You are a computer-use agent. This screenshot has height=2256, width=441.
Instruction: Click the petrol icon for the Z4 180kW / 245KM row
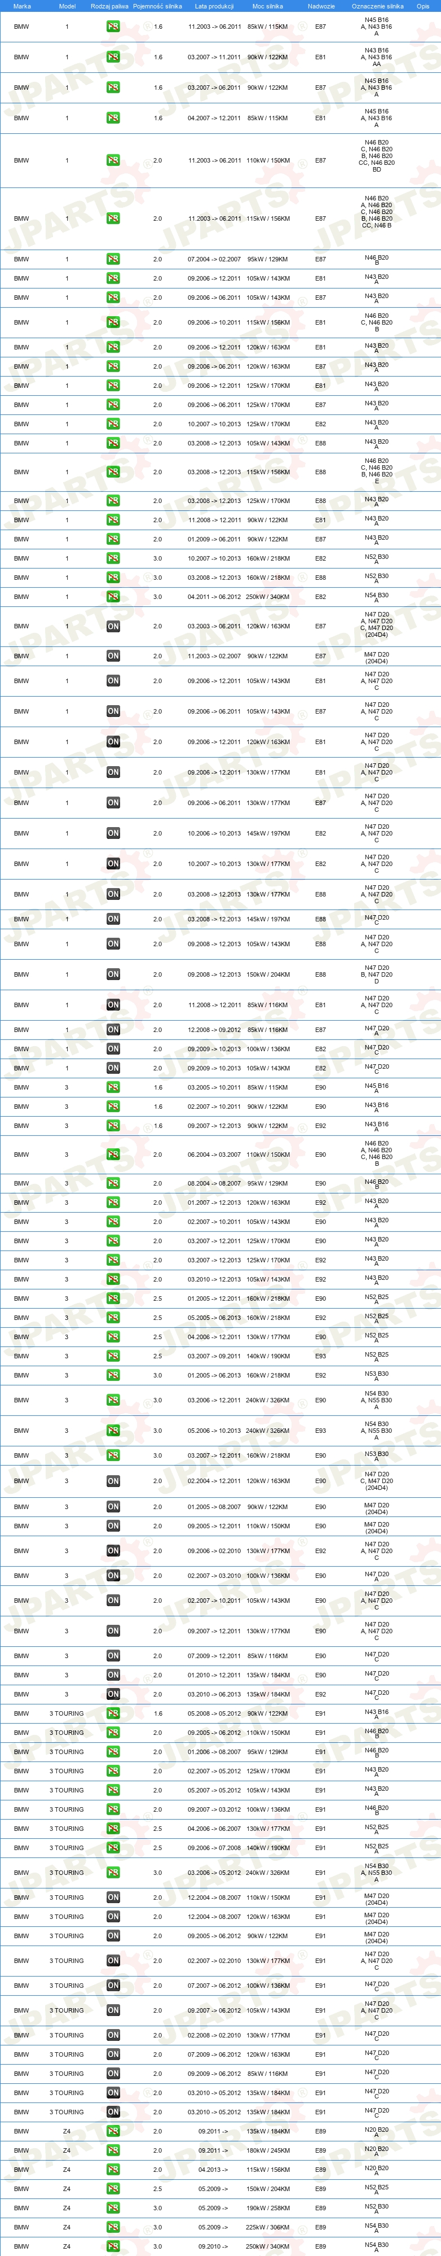(113, 2150)
